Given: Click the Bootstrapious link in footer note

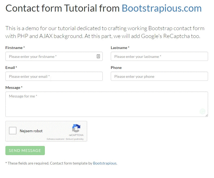Looking at the screenshot, I should click(105, 163).
